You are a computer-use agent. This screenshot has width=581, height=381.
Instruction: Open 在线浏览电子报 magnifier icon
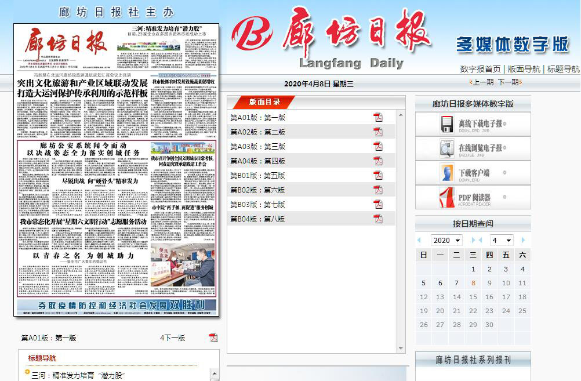coord(447,148)
